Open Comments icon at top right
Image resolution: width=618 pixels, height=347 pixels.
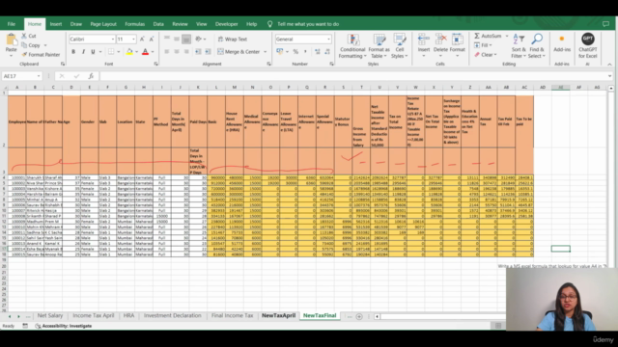[x=605, y=24]
